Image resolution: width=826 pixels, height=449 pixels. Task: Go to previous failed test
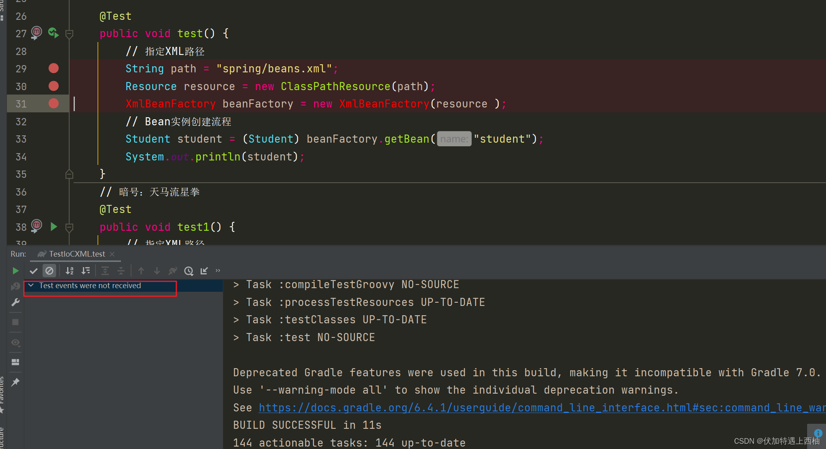tap(141, 271)
